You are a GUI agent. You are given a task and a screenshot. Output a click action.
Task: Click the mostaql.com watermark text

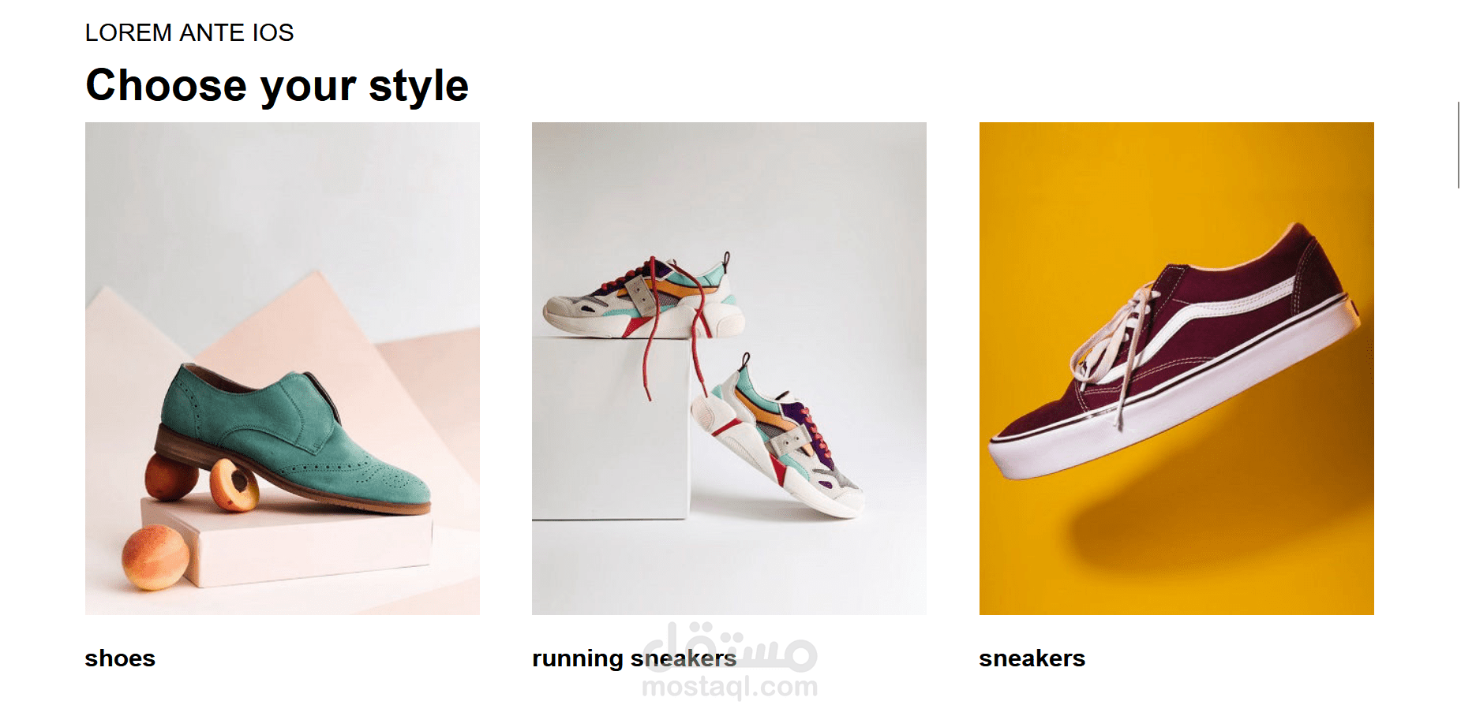coord(729,688)
